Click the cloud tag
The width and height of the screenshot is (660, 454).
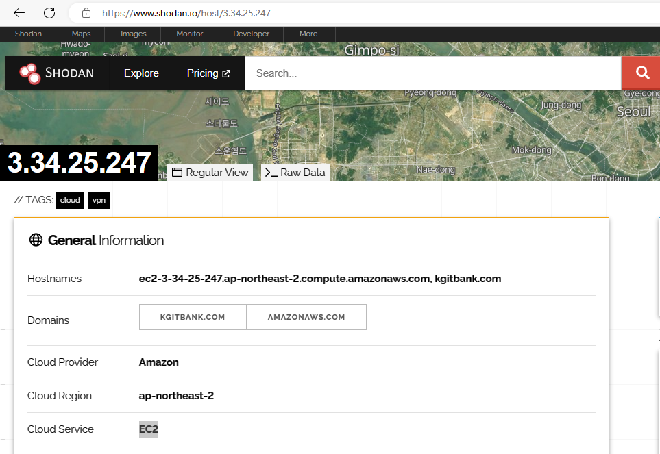click(x=70, y=200)
